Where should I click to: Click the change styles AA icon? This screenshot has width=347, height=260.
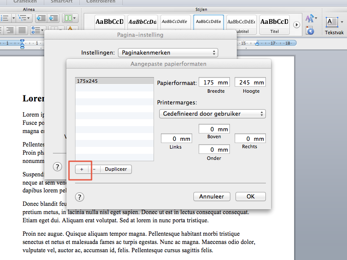pyautogui.click(x=309, y=18)
